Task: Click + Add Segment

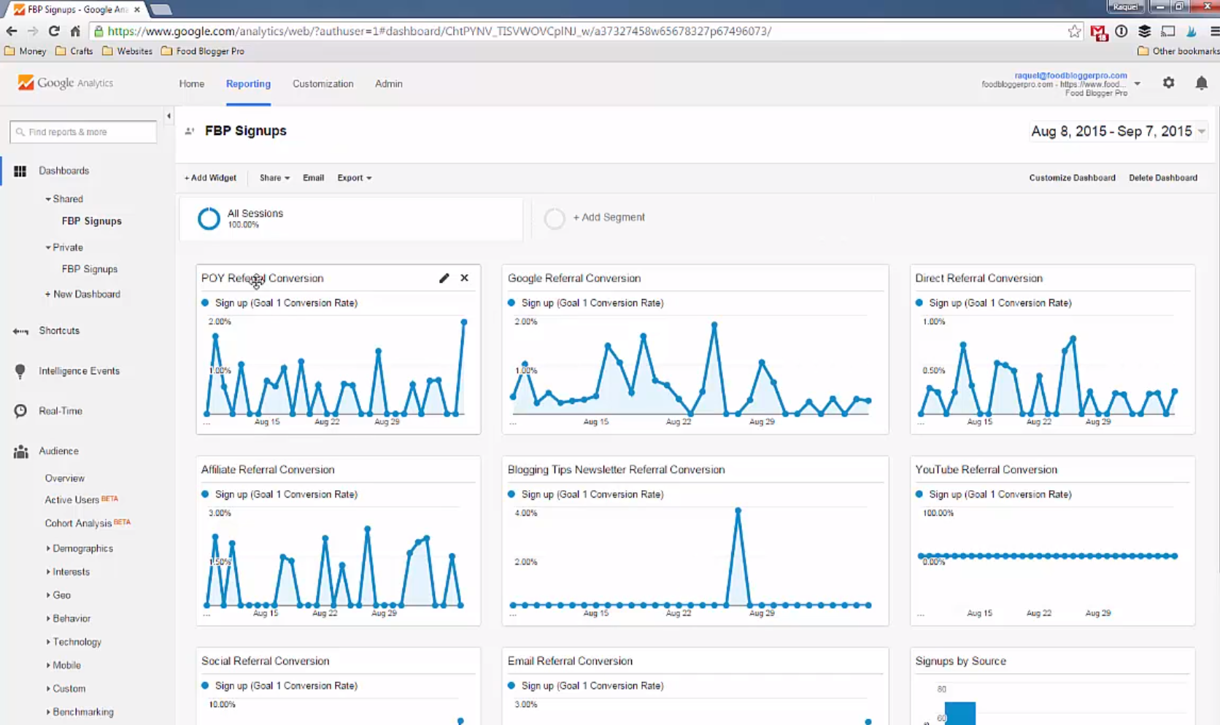Action: [x=609, y=217]
